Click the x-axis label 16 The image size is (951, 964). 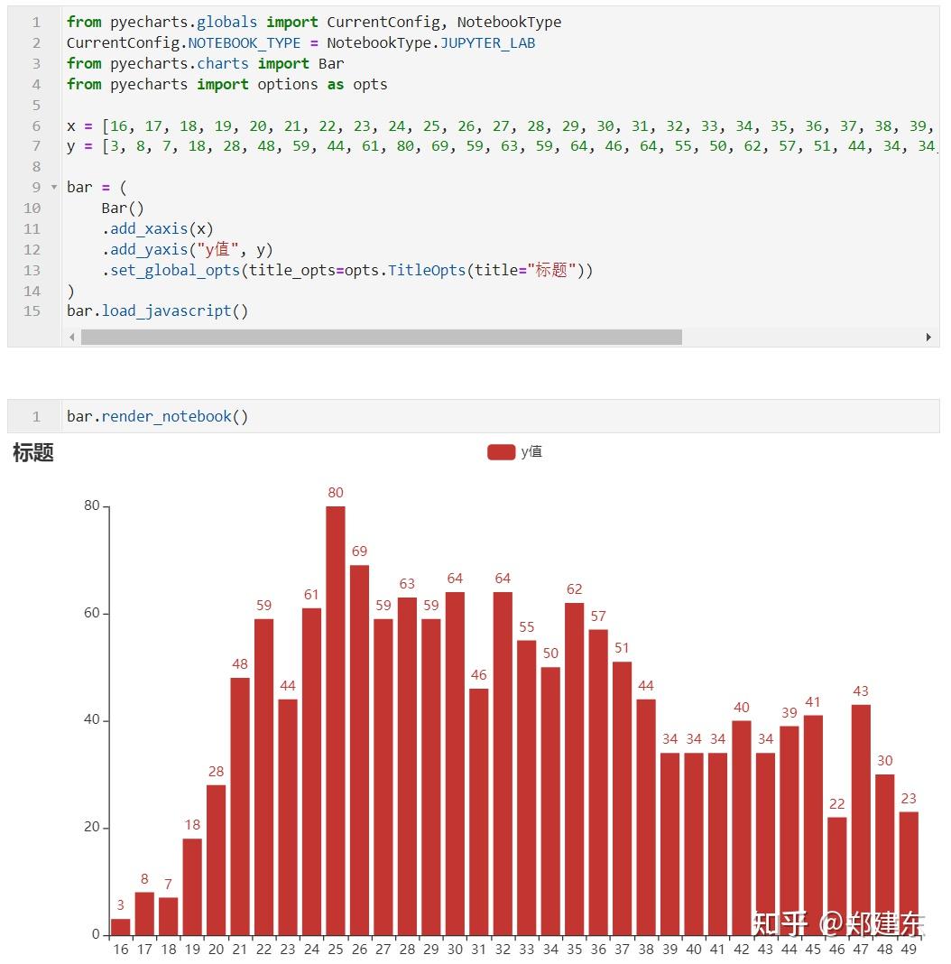tap(121, 950)
